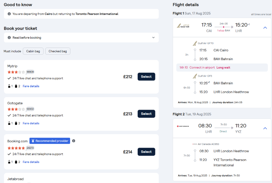Click the checkmark icon in Gotogate support line
The image size is (272, 183).
tap(9, 115)
